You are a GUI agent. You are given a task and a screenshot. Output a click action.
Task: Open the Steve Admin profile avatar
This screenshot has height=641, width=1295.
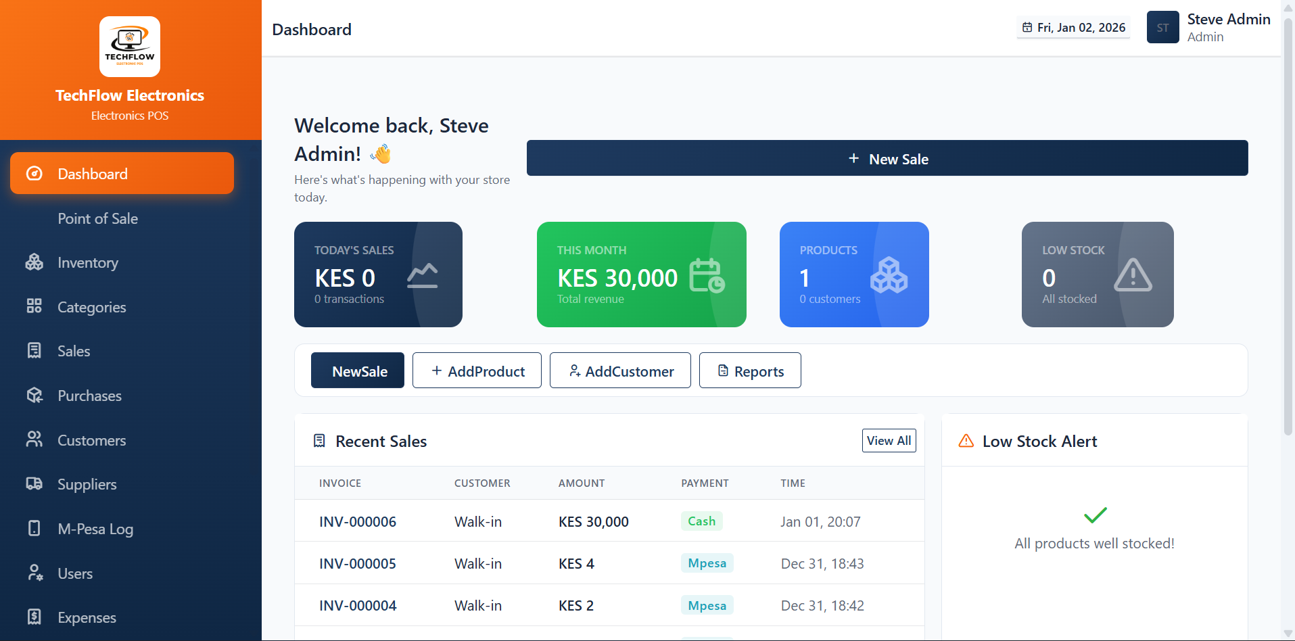coord(1162,27)
